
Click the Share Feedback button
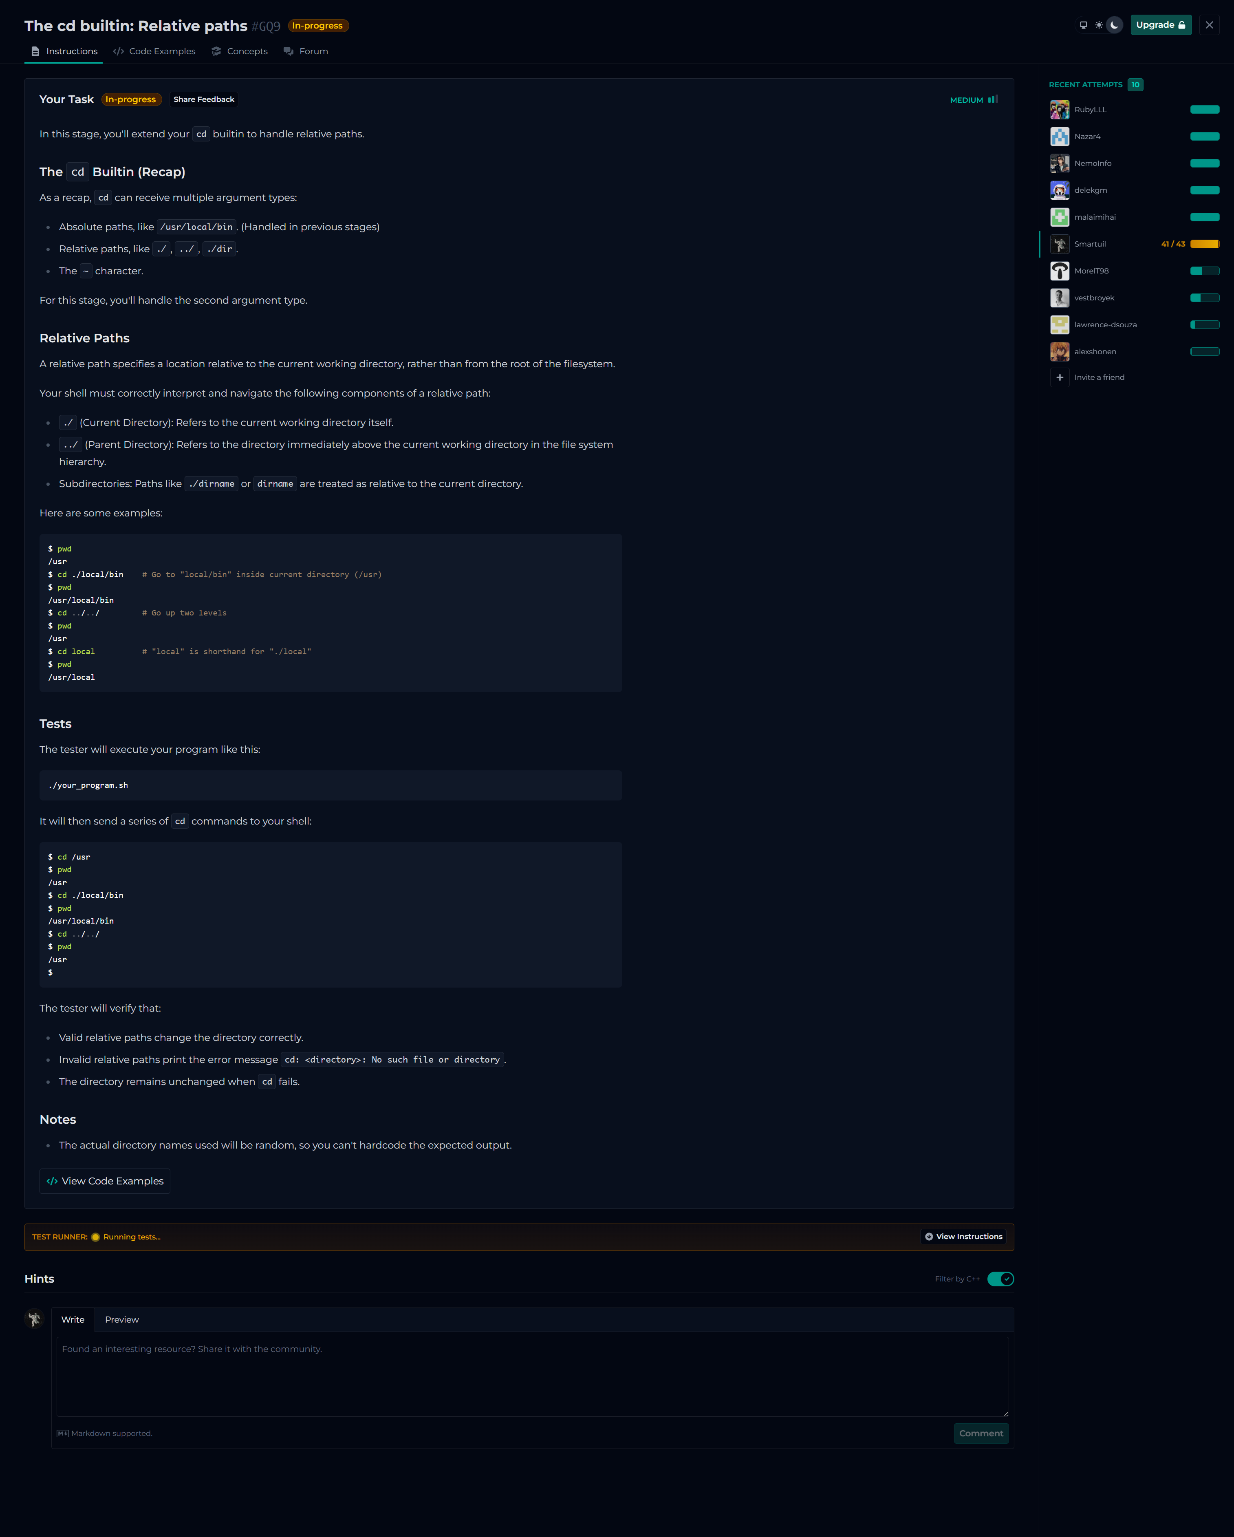click(204, 100)
